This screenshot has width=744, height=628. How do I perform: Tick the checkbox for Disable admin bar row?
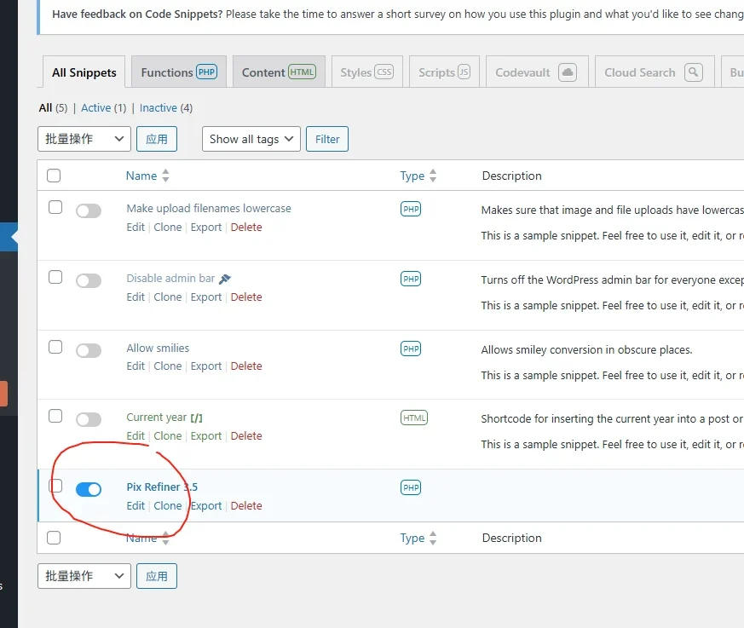click(55, 277)
